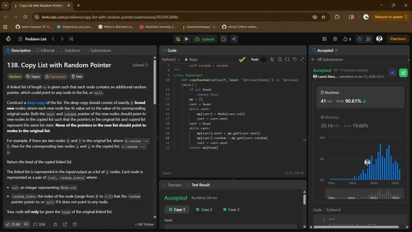Add problem to favorites star

pos(55,224)
